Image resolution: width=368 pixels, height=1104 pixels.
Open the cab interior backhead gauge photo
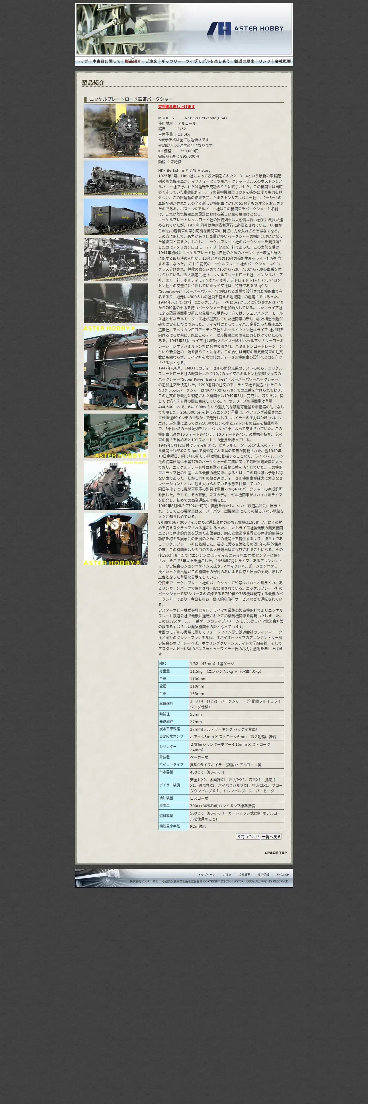(116, 539)
